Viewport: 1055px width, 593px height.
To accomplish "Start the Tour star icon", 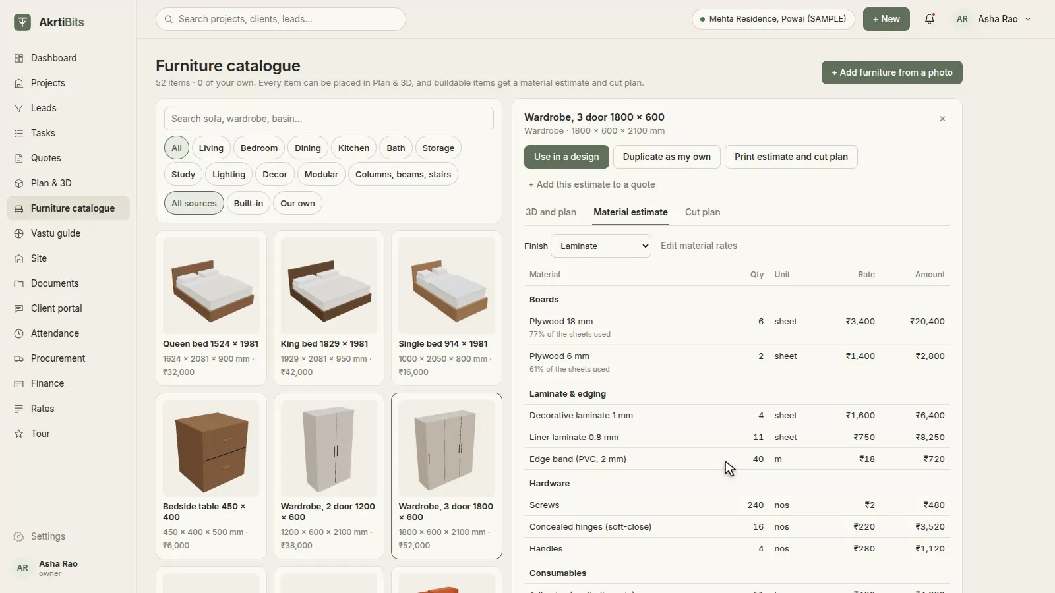I will pyautogui.click(x=18, y=434).
